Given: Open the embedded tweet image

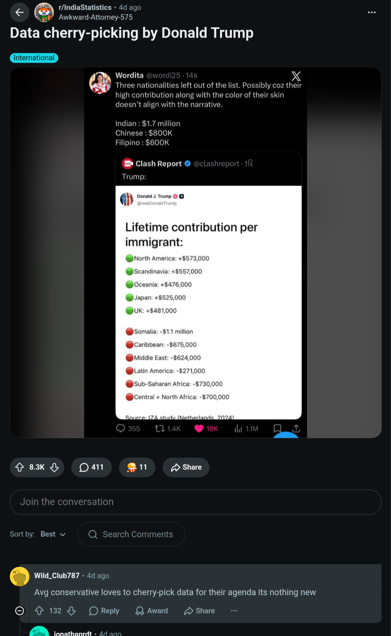Looking at the screenshot, I should [x=195, y=253].
